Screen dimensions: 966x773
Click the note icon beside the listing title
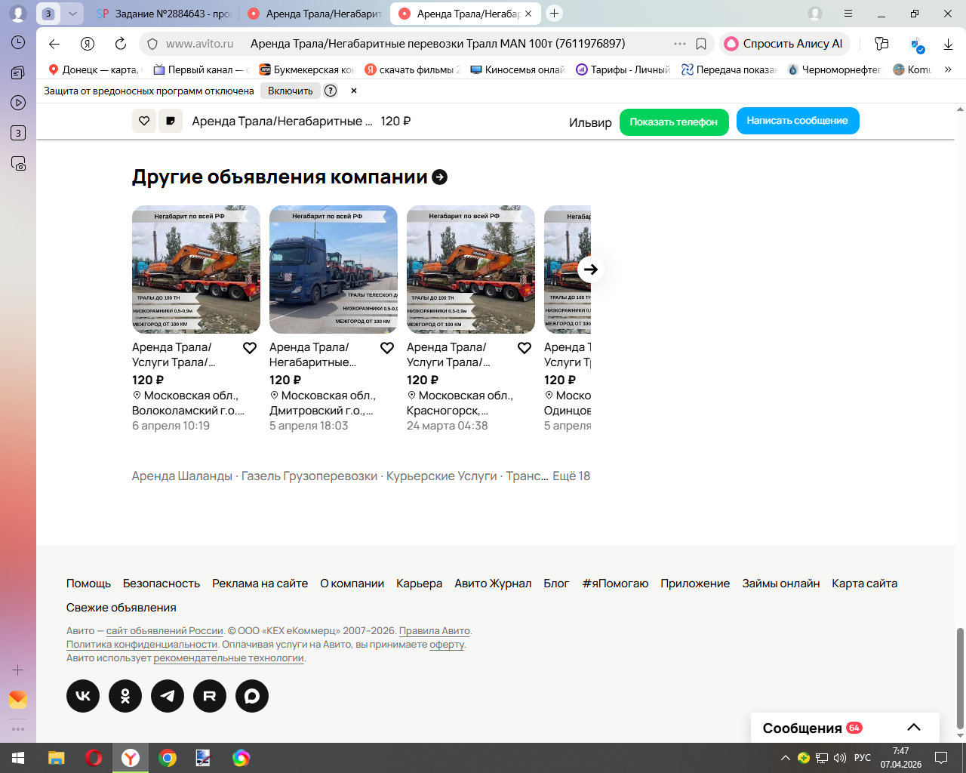point(171,121)
